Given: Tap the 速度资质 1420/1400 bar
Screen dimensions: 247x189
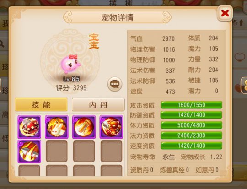Looking at the screenshot, I should (191, 146).
